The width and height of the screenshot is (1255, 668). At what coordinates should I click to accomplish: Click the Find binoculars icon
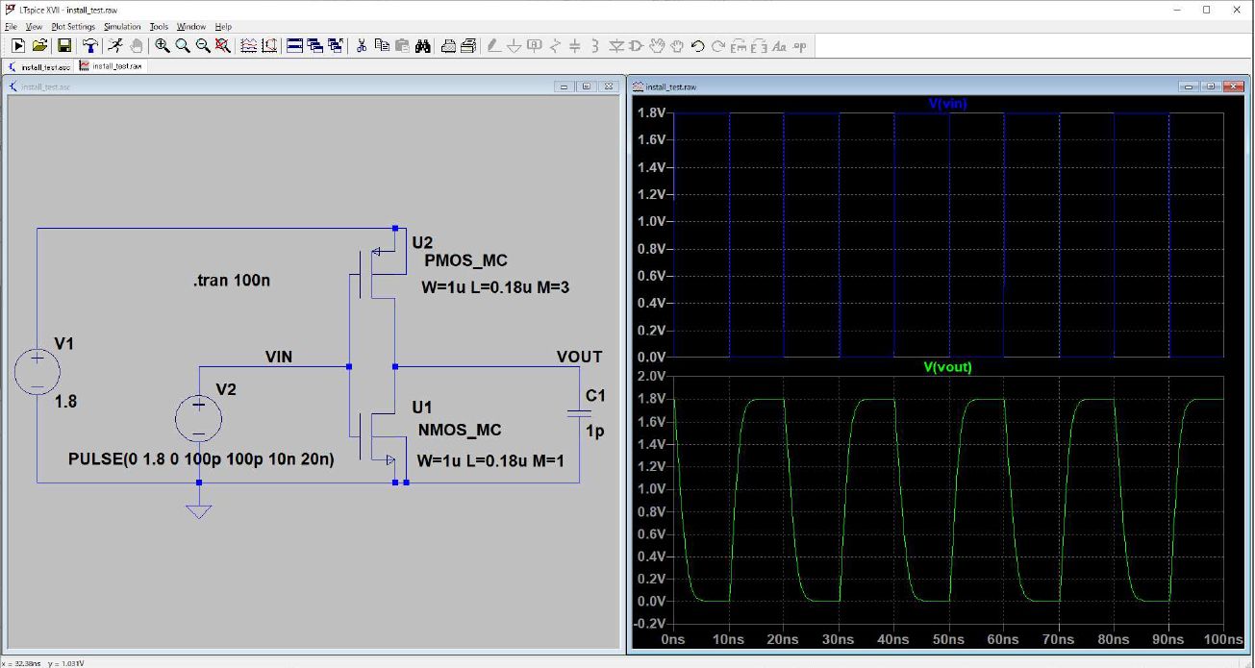point(423,45)
